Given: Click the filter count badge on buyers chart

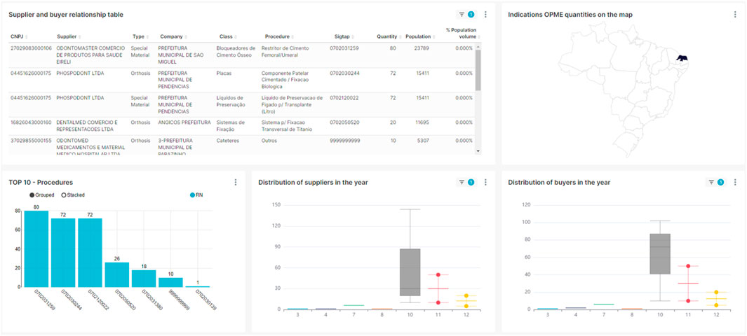Looking at the screenshot, I should [x=720, y=182].
